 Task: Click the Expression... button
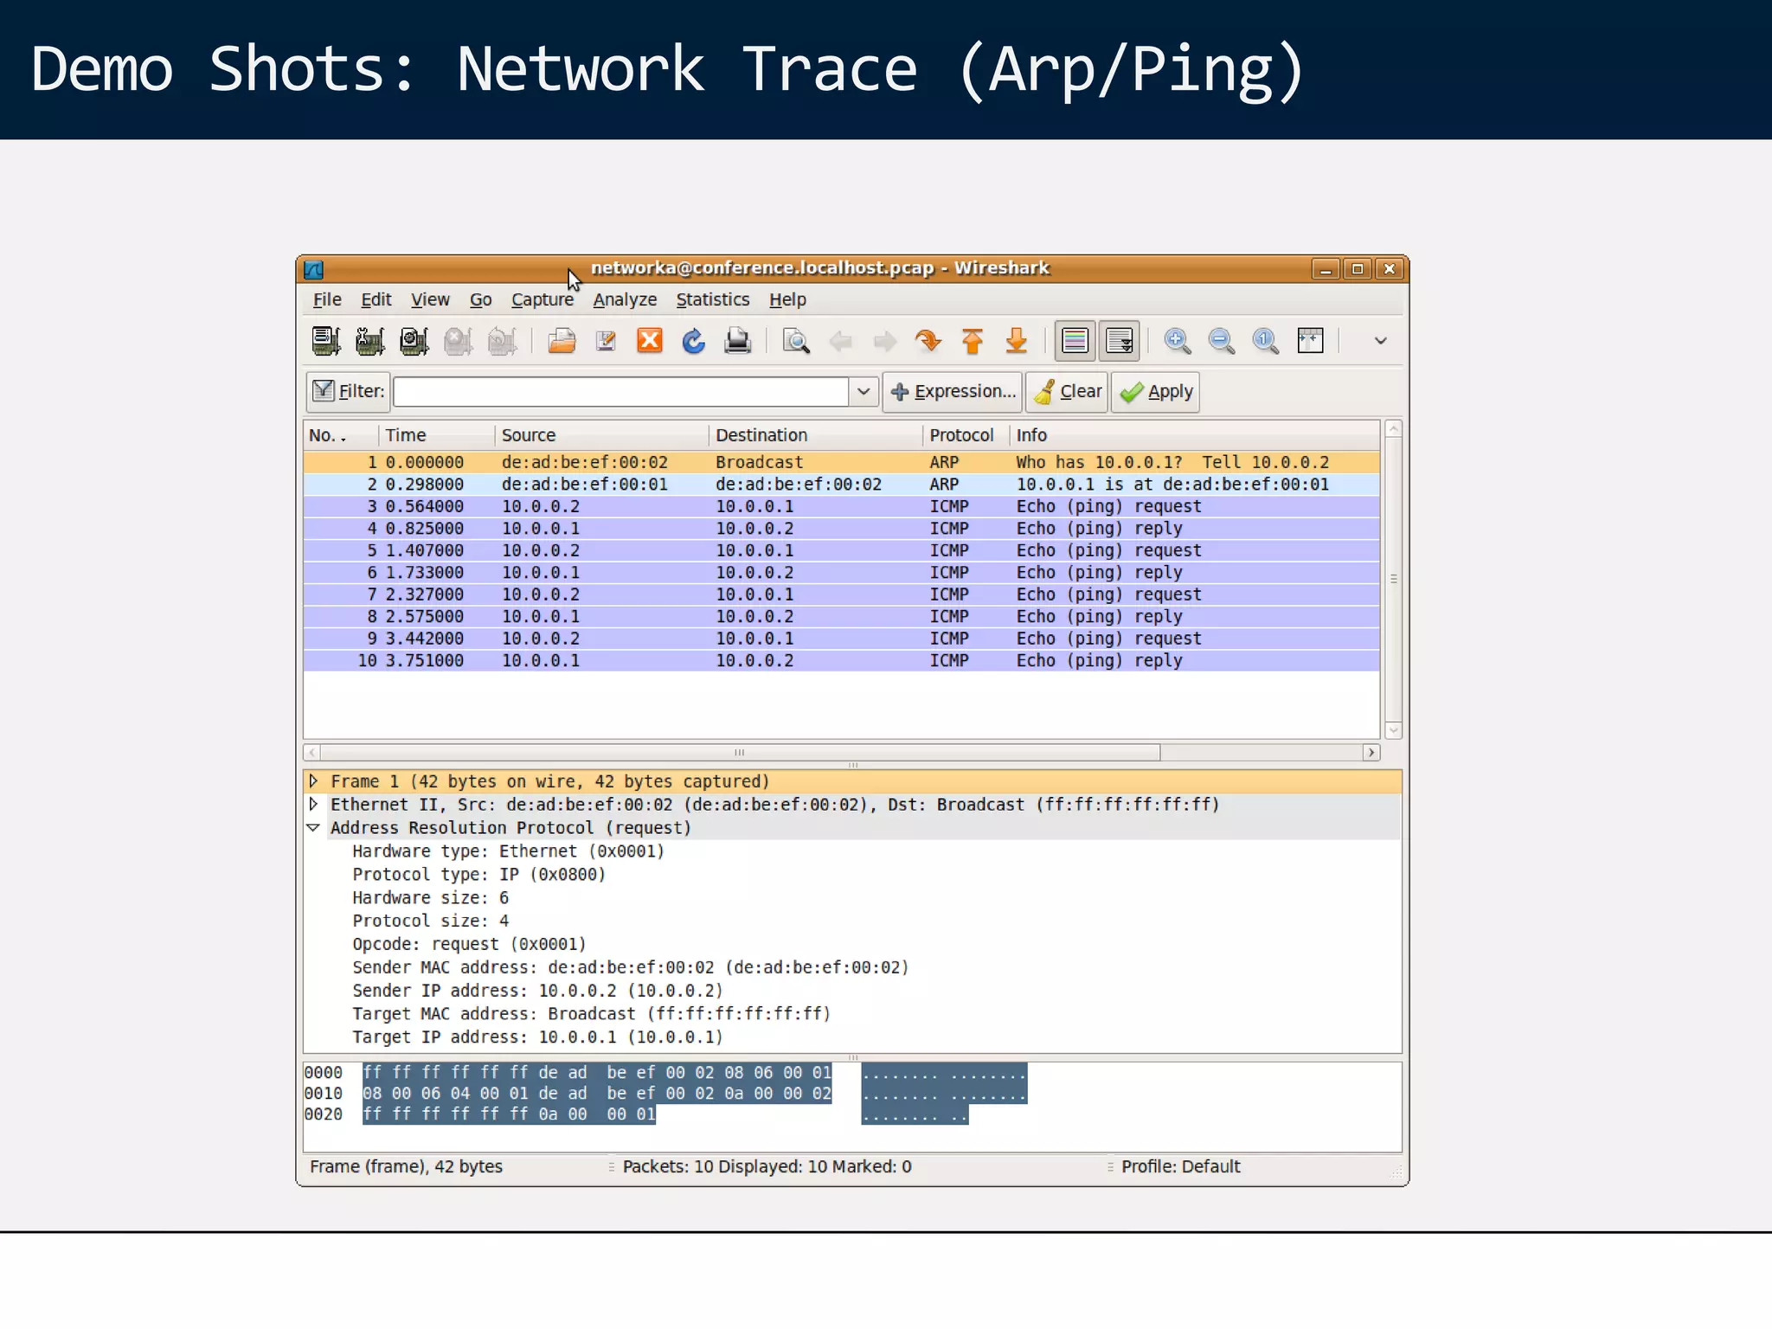pos(953,391)
